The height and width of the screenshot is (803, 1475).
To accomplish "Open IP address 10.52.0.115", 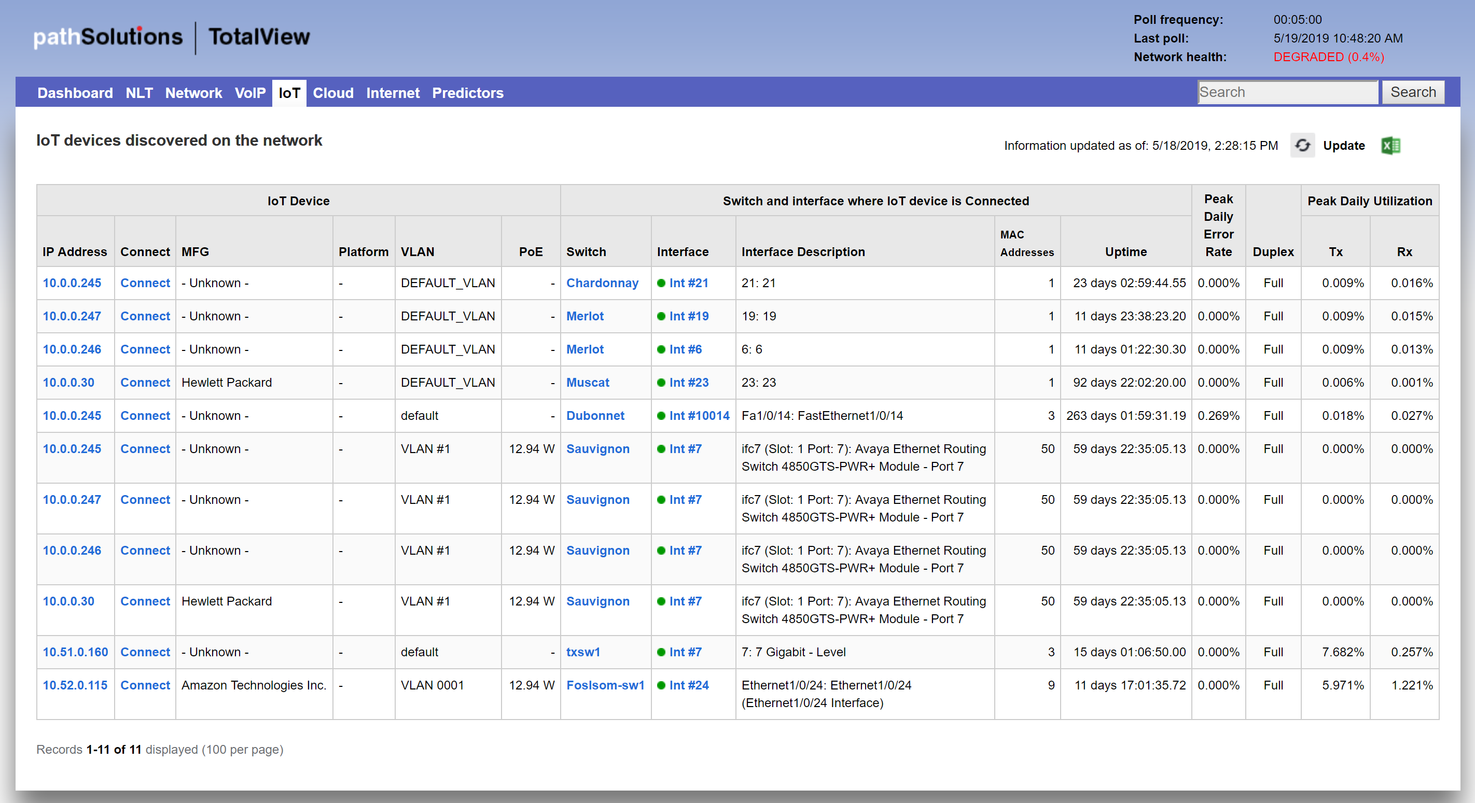I will [x=75, y=685].
